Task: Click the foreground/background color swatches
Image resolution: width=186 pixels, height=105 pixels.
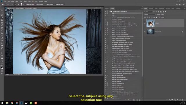Action: tap(2, 68)
